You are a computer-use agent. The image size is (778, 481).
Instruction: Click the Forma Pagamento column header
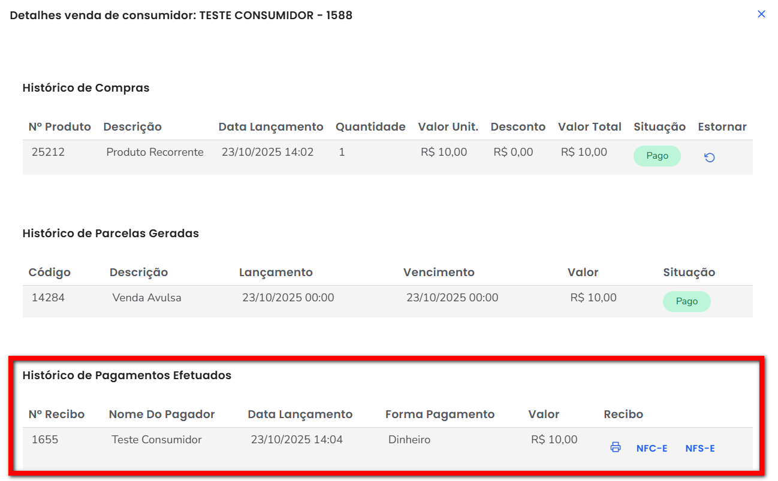tap(439, 415)
